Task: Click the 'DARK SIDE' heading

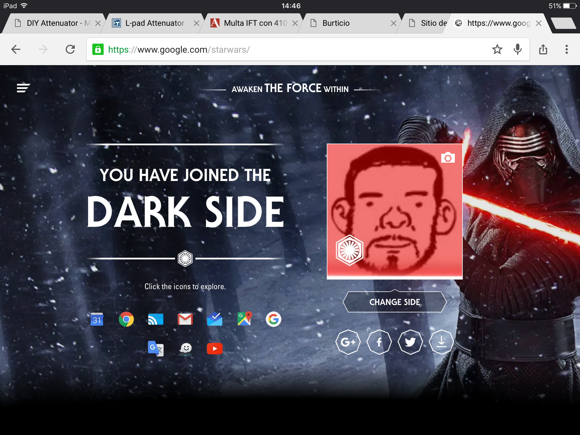Action: 185,212
